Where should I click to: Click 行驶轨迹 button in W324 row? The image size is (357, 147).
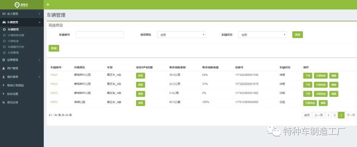pyautogui.click(x=321, y=76)
